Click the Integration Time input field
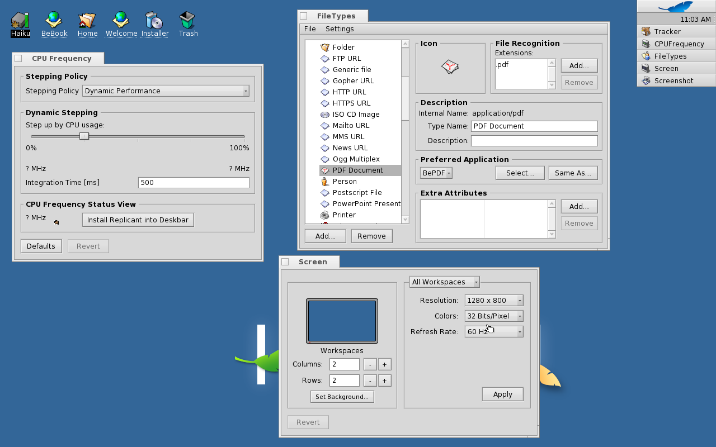The height and width of the screenshot is (447, 716). (194, 183)
